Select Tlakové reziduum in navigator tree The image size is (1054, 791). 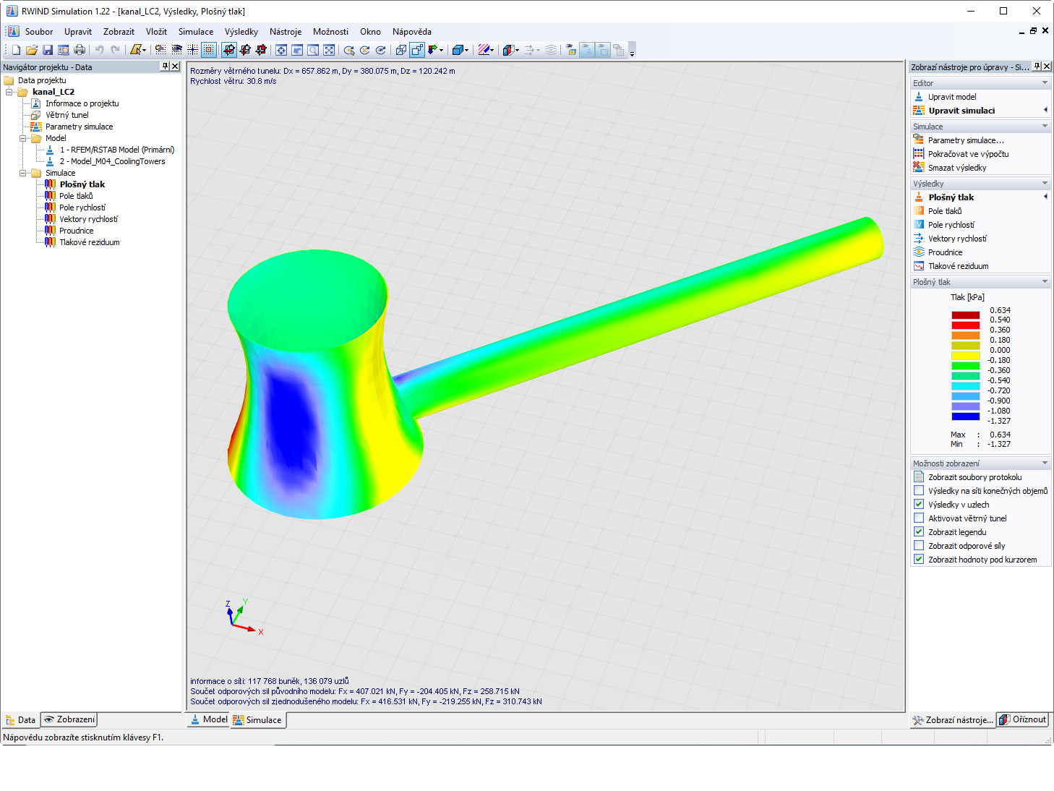click(90, 242)
